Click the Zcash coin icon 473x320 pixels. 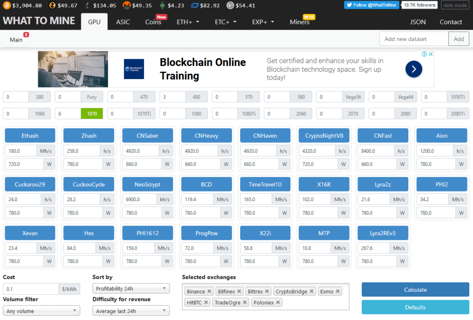pyautogui.click(x=52, y=6)
